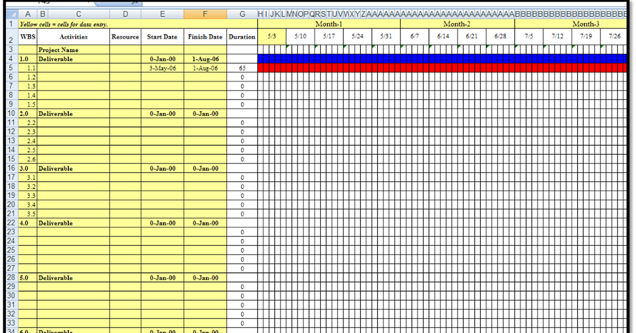Select the Duration header cell
Viewport: 636px width, 333px height.
click(242, 37)
